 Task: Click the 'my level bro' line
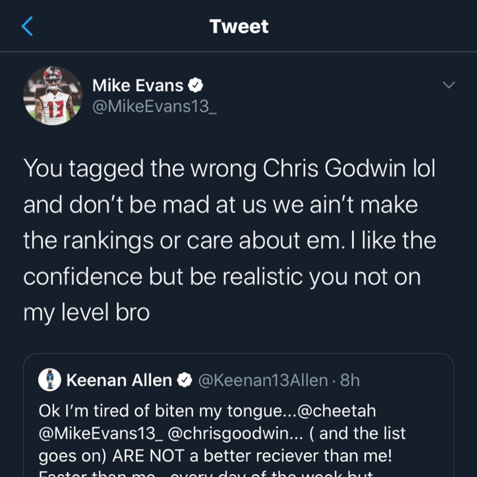pyautogui.click(x=87, y=312)
